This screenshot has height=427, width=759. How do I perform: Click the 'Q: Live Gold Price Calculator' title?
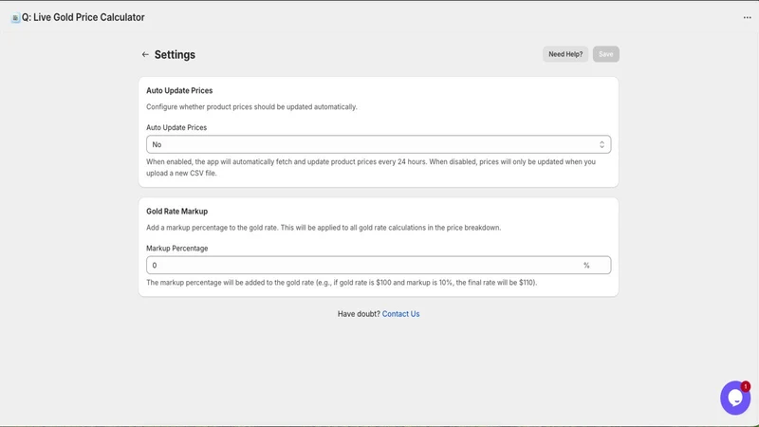pyautogui.click(x=83, y=17)
